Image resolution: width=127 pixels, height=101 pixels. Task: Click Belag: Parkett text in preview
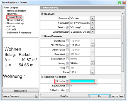(x=18, y=54)
